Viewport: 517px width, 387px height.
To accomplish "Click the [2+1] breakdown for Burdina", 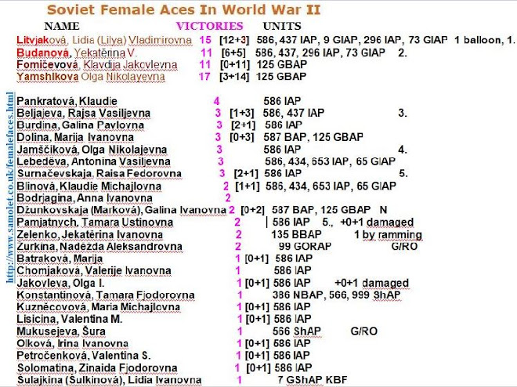I will coord(244,125).
